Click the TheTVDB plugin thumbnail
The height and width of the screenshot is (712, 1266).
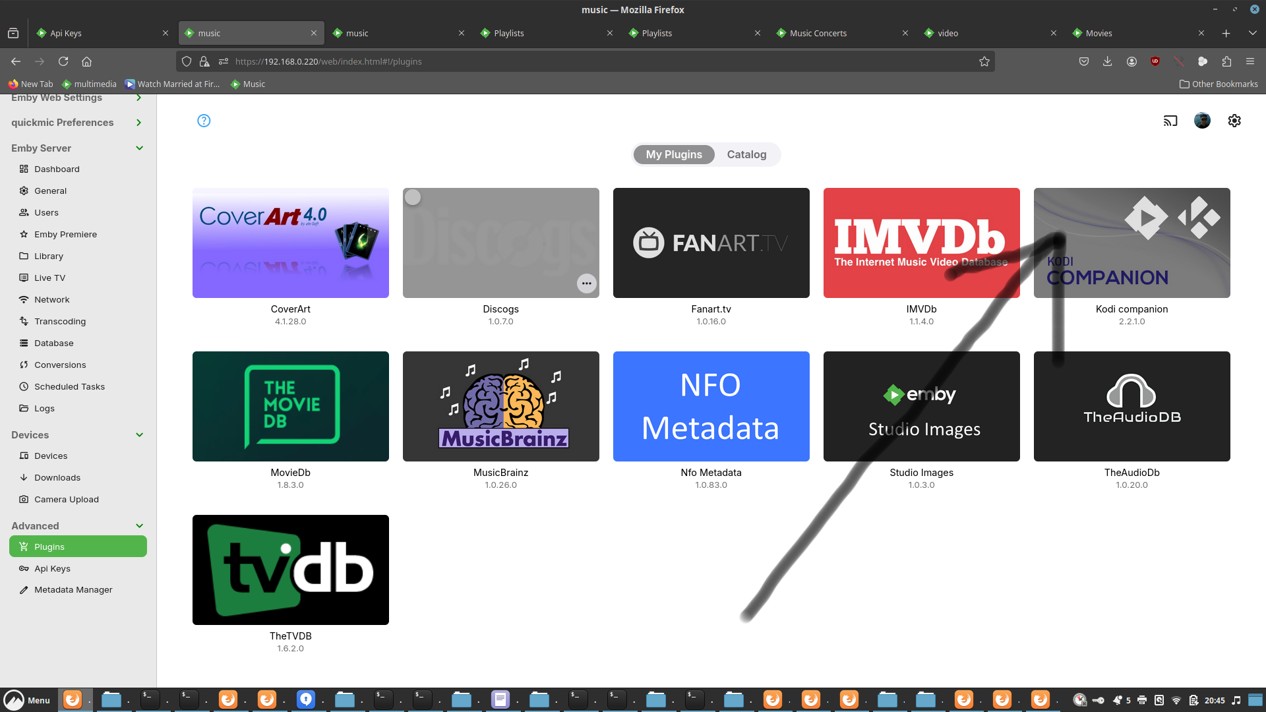(290, 569)
